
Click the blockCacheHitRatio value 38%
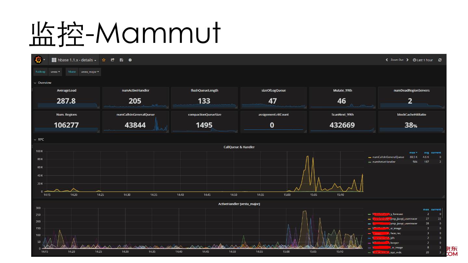click(411, 125)
